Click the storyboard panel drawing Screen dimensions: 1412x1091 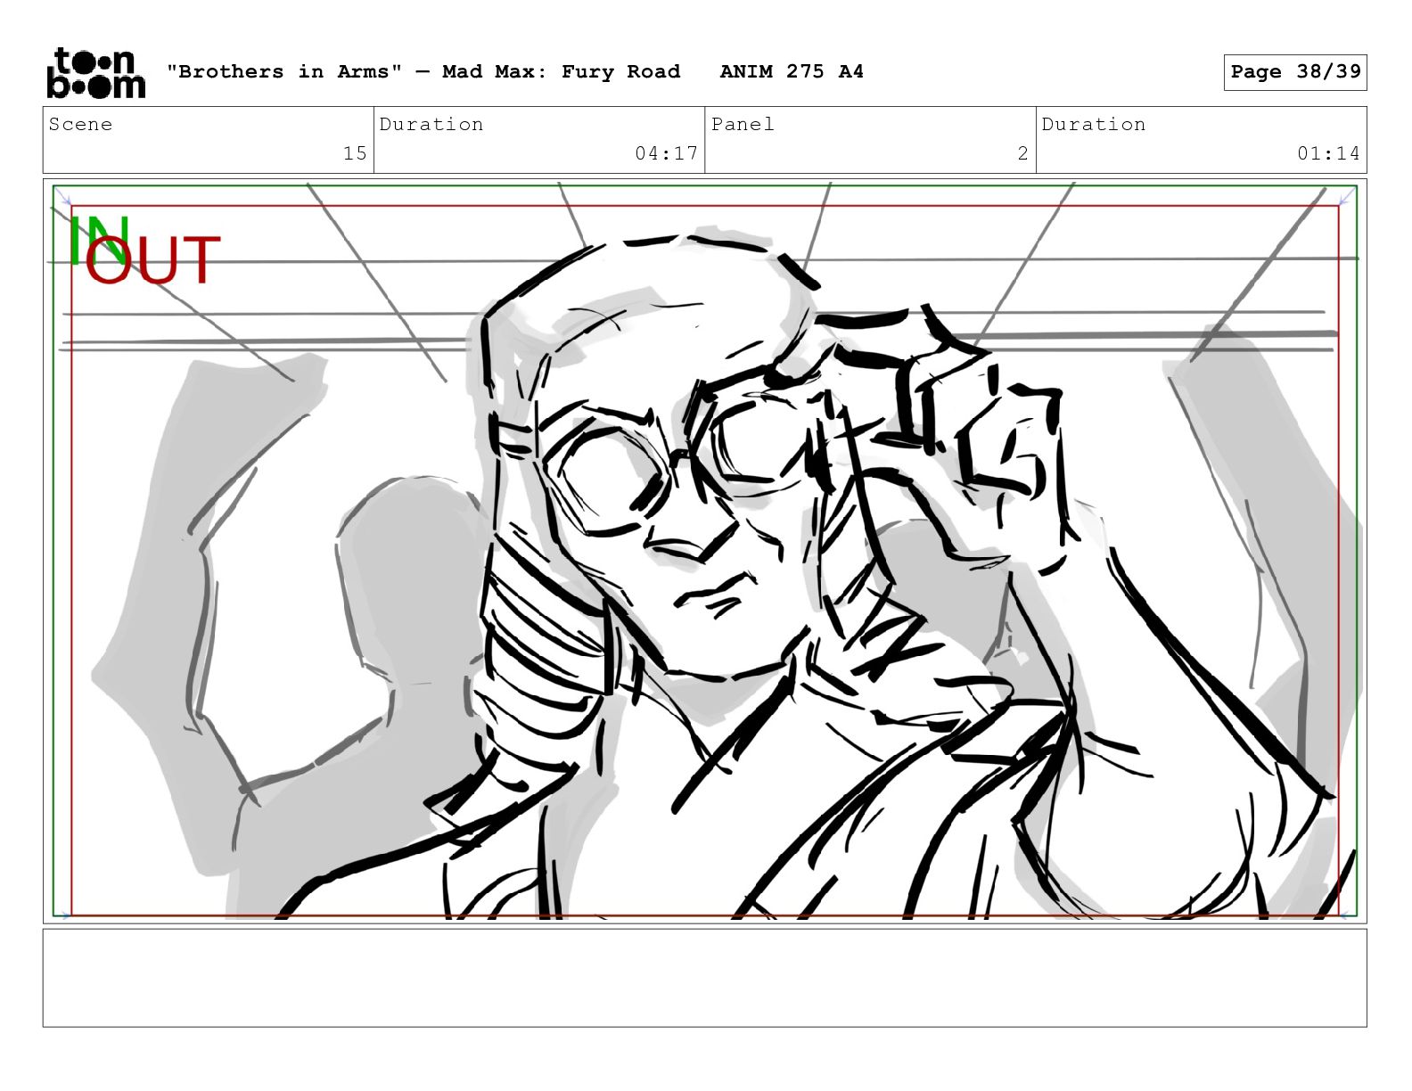click(x=704, y=551)
